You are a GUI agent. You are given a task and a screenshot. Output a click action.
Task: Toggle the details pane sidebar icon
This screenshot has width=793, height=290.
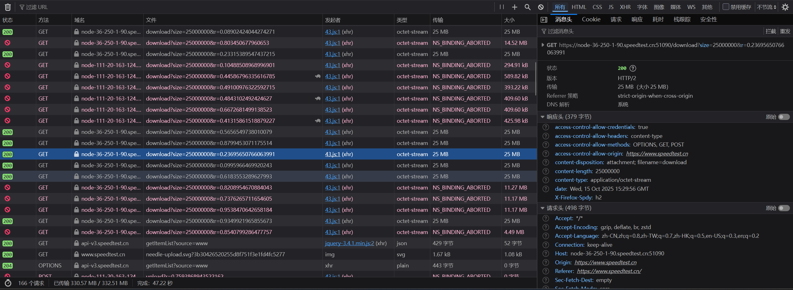point(544,20)
